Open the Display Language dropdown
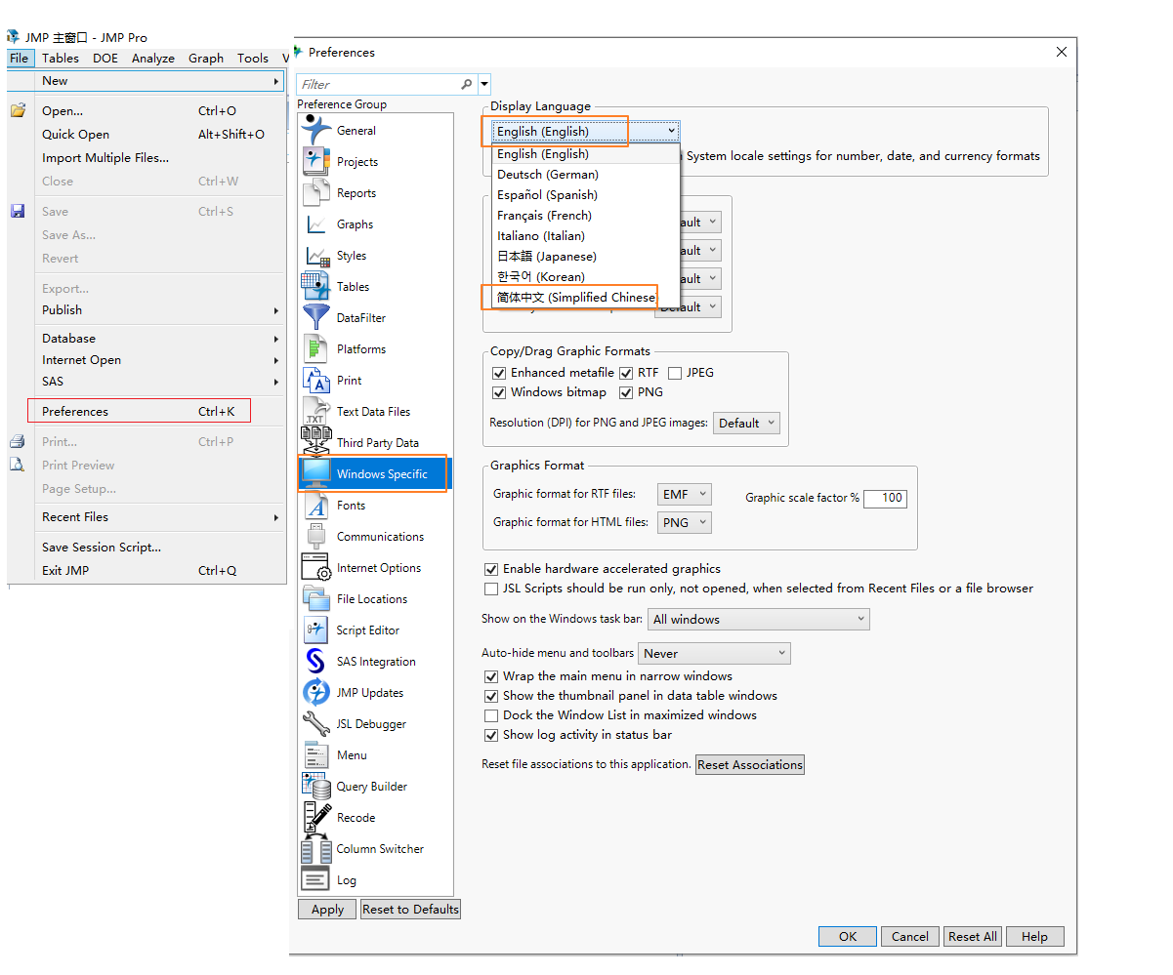 [x=585, y=131]
